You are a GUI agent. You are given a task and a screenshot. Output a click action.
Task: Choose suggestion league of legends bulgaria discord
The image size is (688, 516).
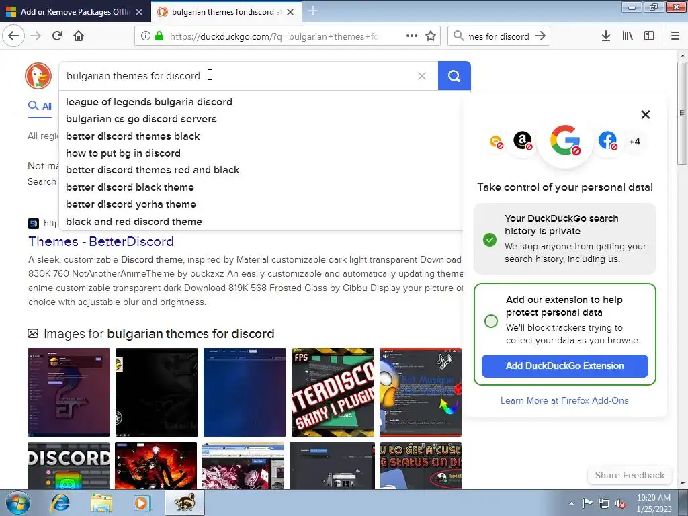tap(149, 102)
